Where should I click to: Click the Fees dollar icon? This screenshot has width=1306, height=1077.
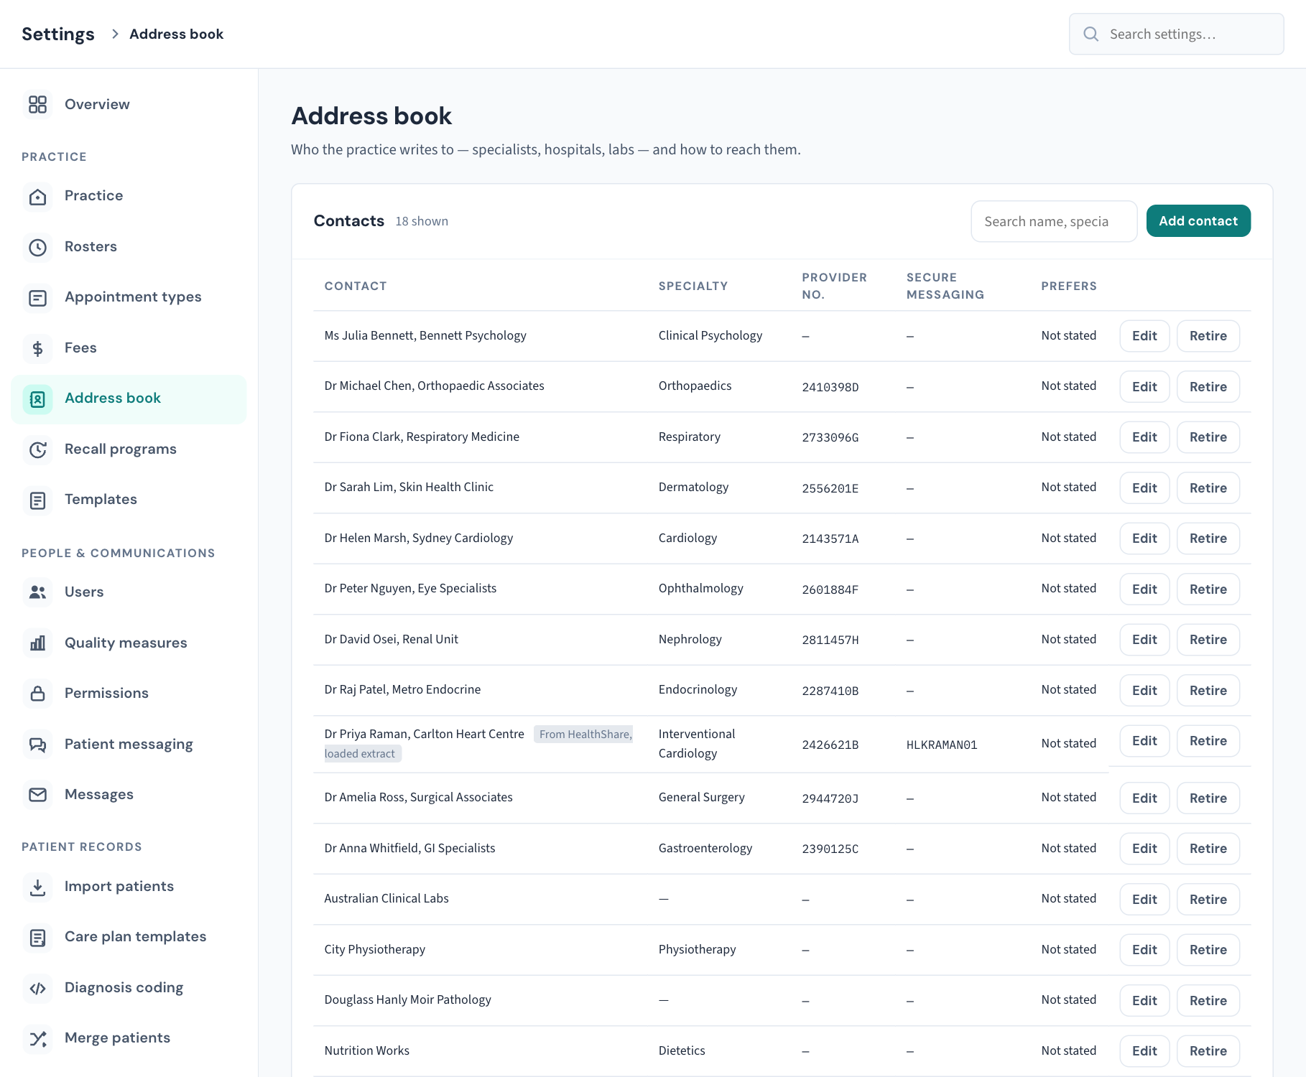(x=37, y=348)
